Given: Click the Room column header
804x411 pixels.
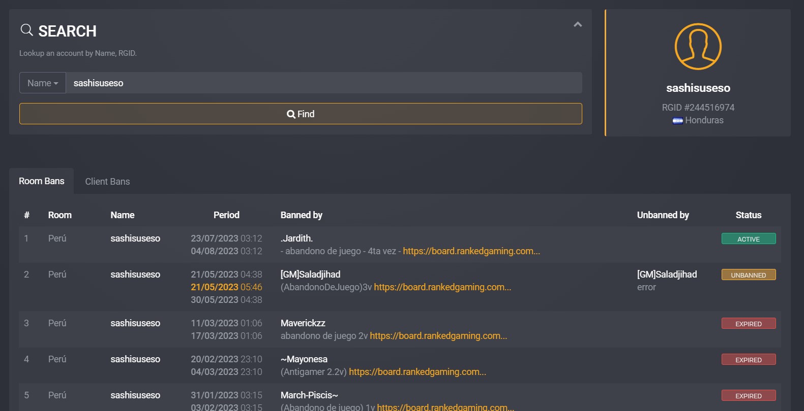Looking at the screenshot, I should tap(60, 215).
